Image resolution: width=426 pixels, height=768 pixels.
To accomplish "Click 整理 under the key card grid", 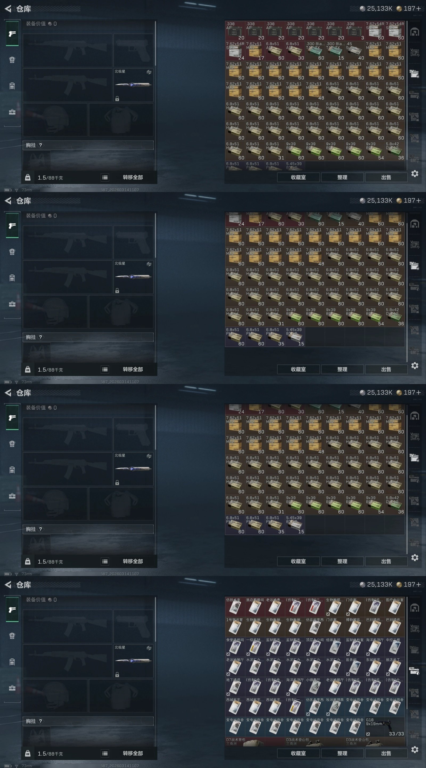I will coord(342,753).
